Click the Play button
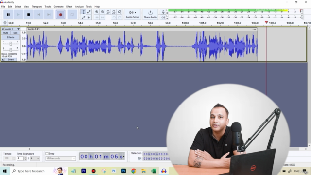The width and height of the screenshot is (311, 175). point(18,15)
